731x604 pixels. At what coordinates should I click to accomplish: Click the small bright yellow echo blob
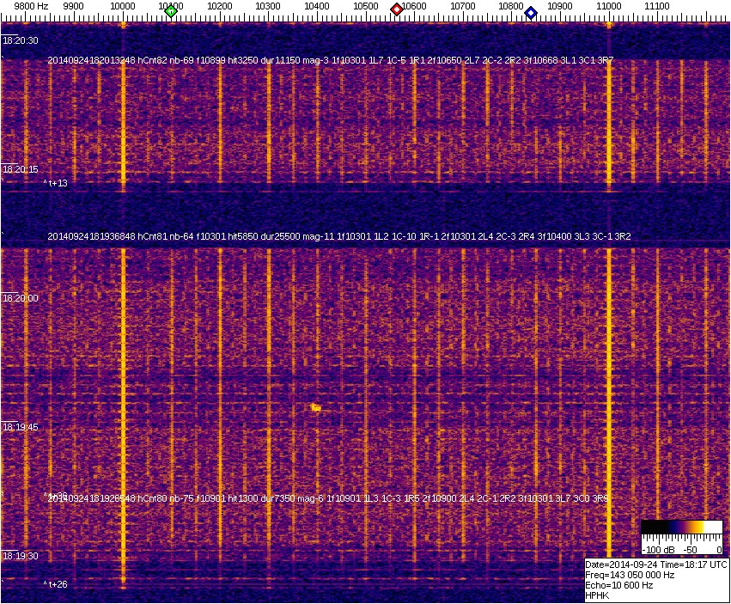316,407
